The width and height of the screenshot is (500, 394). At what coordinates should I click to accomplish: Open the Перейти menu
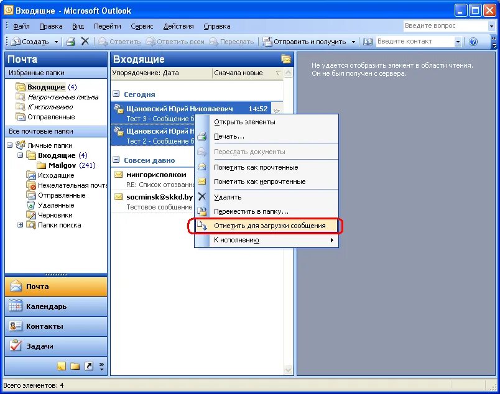click(107, 26)
